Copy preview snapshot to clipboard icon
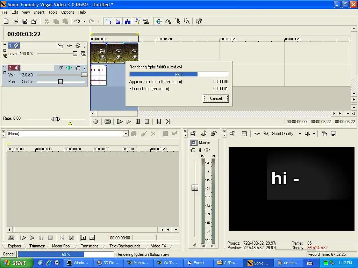Screen dimensions: 358x268 [324, 134]
